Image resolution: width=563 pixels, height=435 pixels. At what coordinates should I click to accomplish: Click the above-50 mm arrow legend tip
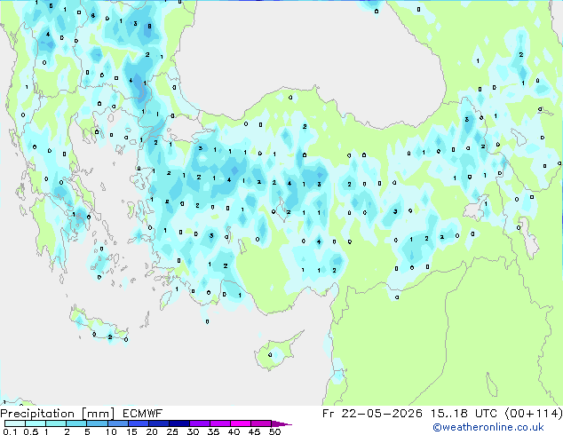point(281,424)
